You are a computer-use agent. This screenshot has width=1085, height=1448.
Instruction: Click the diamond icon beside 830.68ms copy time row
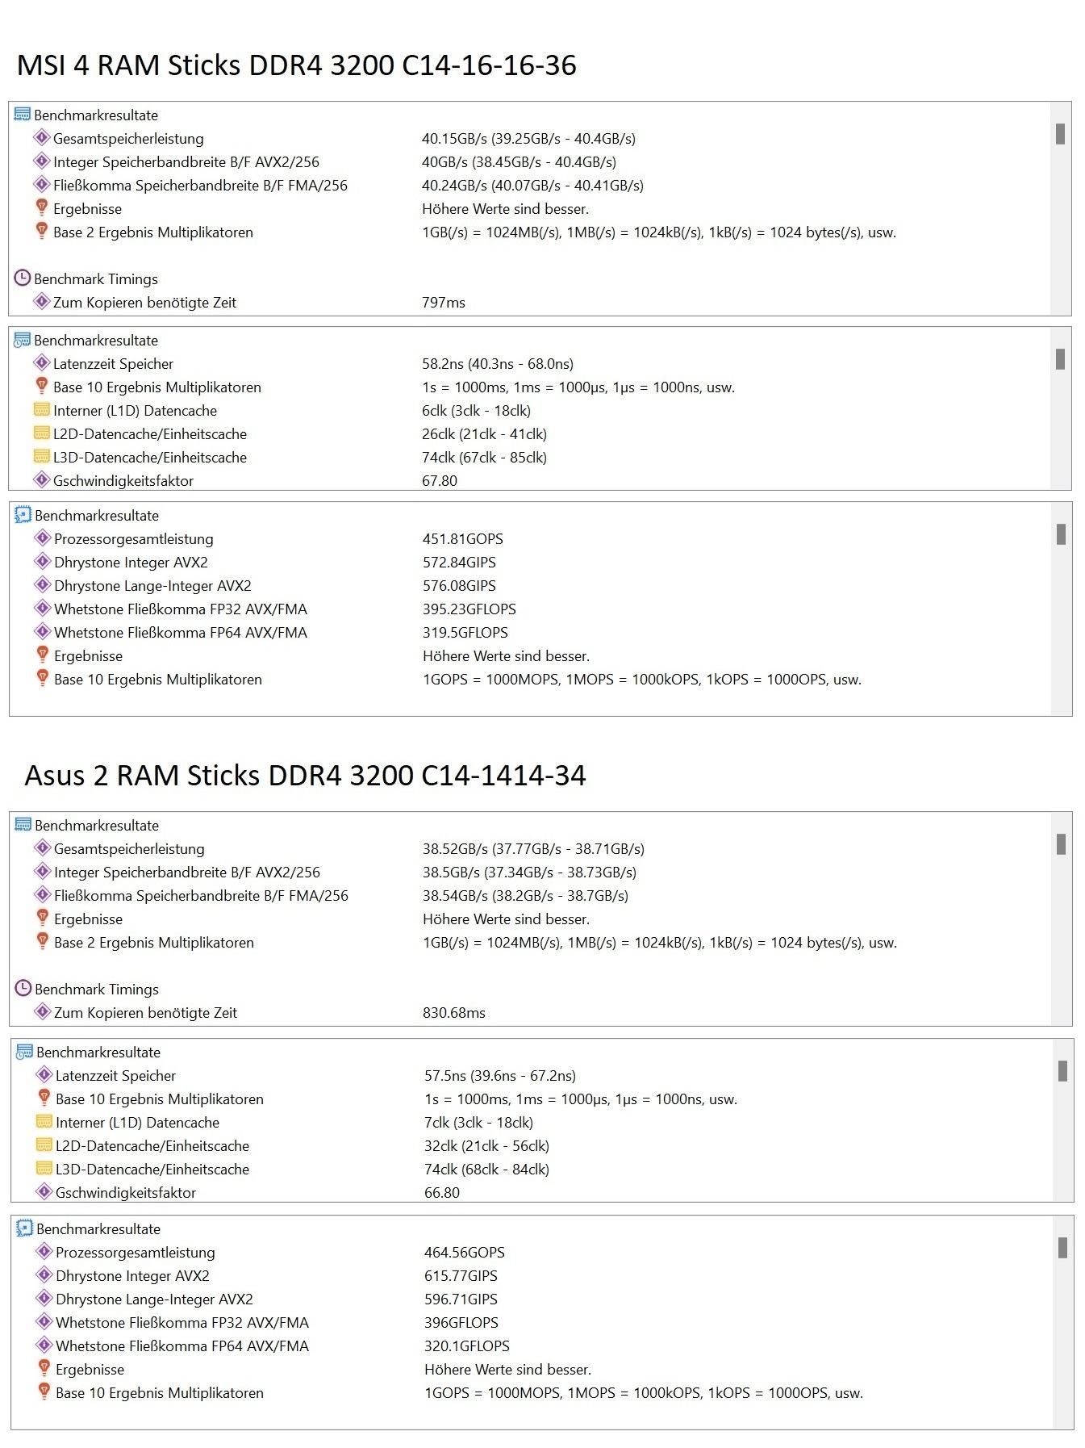43,1011
